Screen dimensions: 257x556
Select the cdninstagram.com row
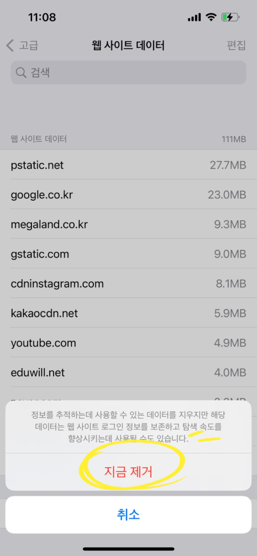128,284
